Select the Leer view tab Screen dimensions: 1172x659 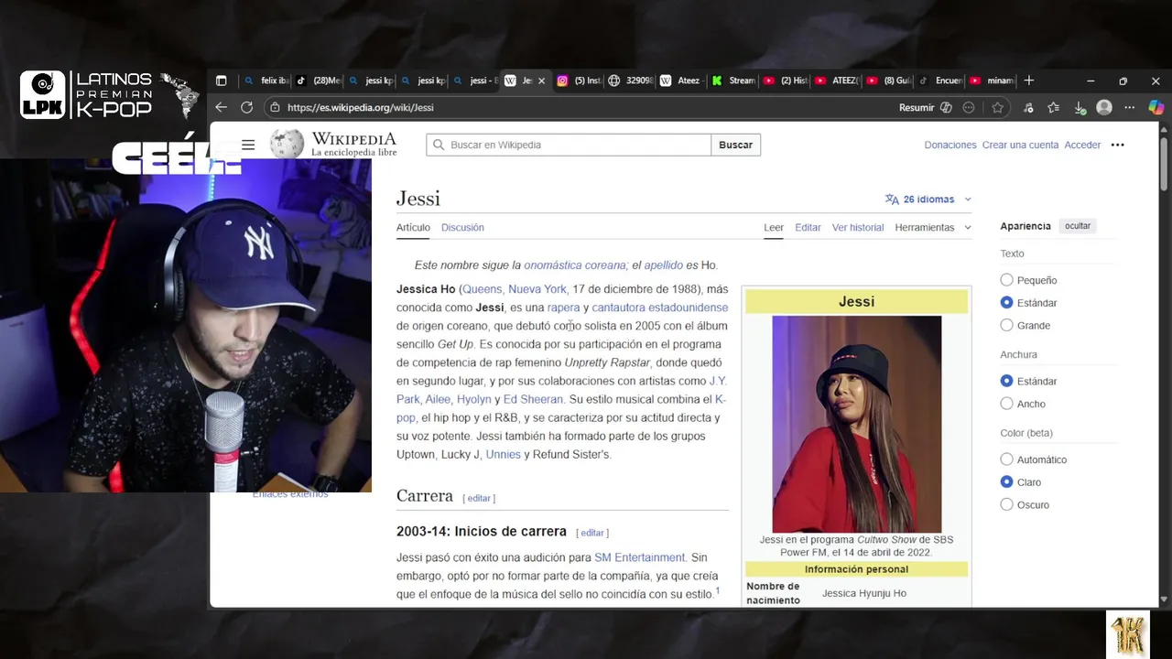[774, 227]
